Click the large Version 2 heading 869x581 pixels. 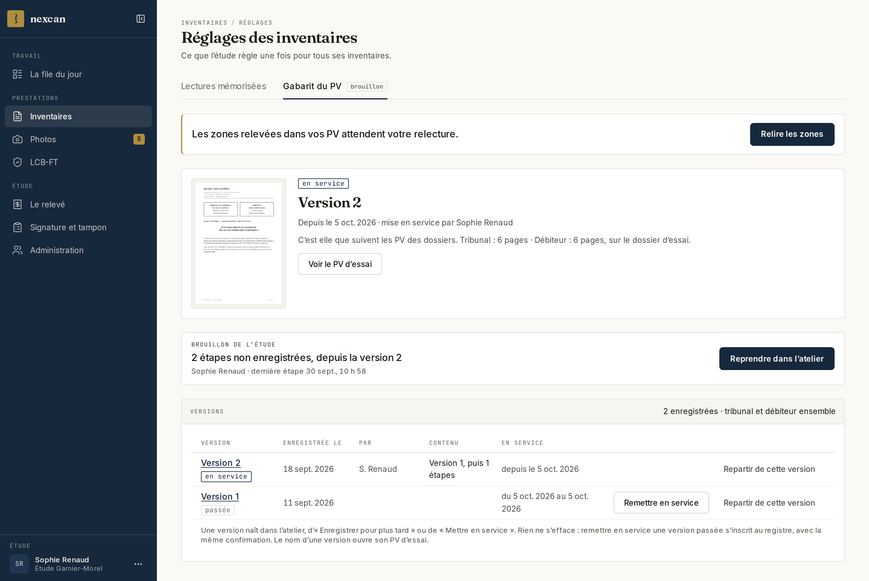pos(330,203)
